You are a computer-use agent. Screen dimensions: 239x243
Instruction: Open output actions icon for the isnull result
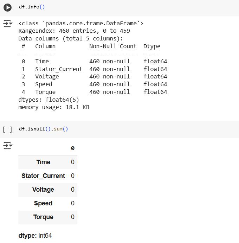[x=7, y=146]
